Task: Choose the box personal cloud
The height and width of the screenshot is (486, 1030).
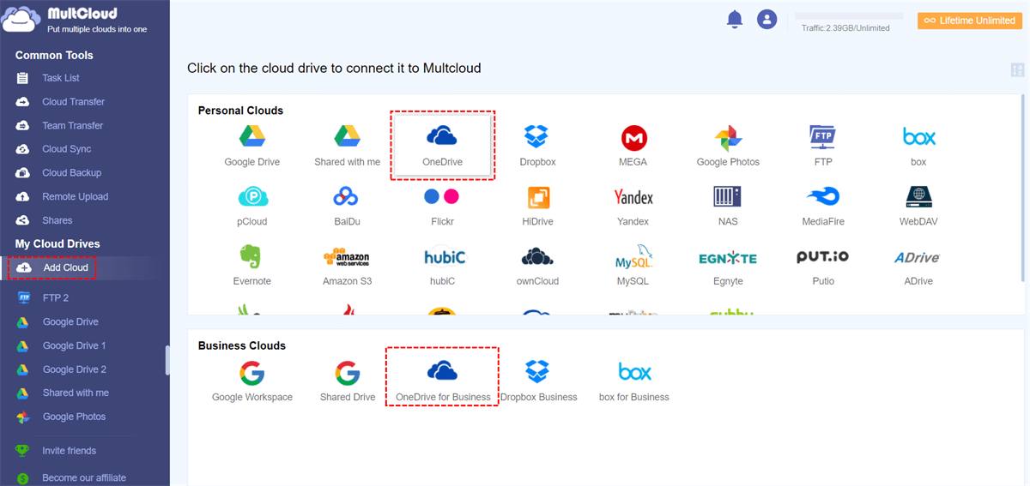Action: (918, 146)
